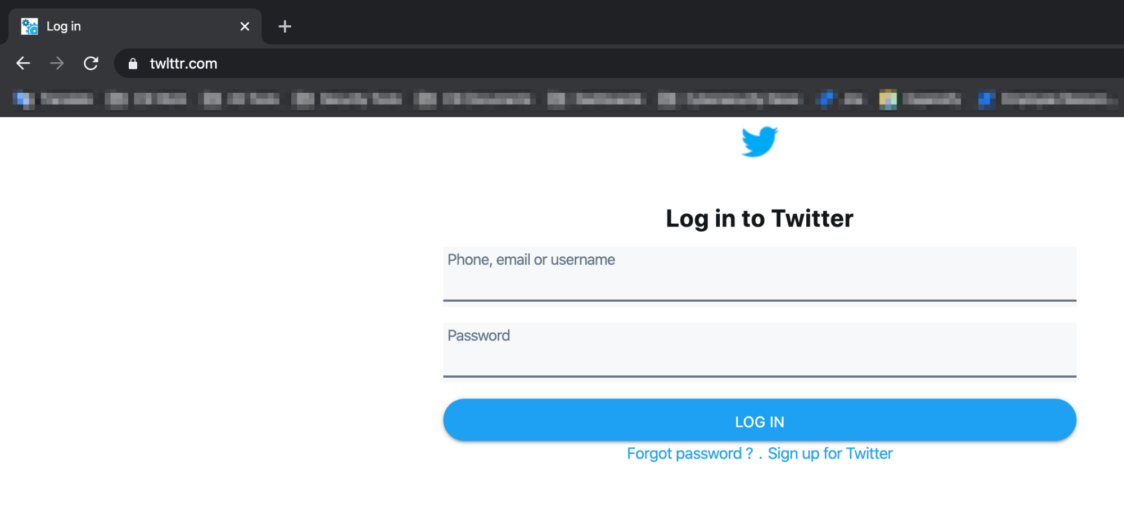Click the padlock site info icon
Image resolution: width=1124 pixels, height=517 pixels.
133,64
